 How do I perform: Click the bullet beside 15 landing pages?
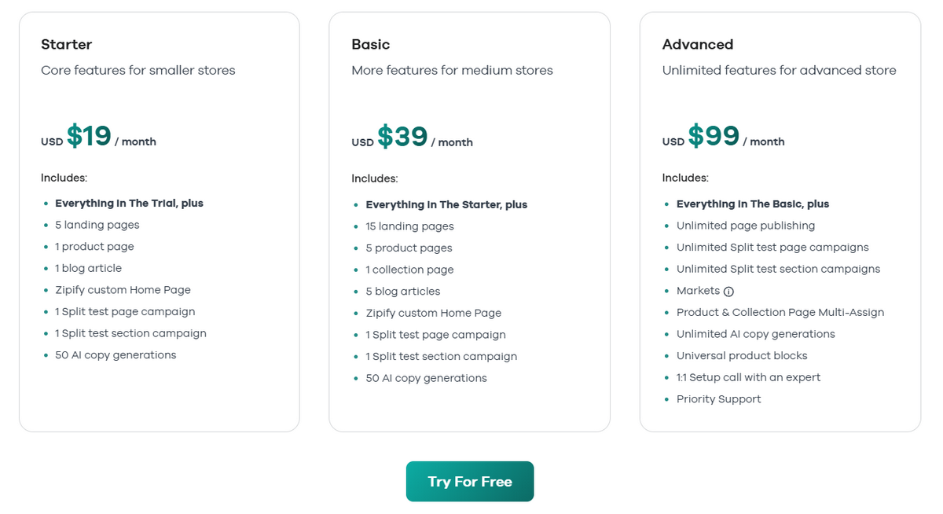click(355, 226)
